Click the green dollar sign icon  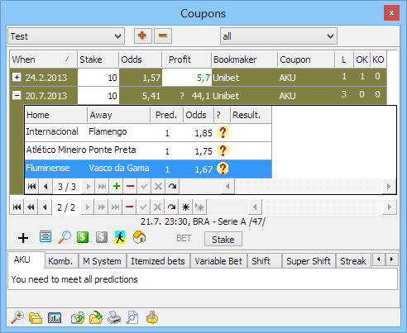[x=83, y=237]
